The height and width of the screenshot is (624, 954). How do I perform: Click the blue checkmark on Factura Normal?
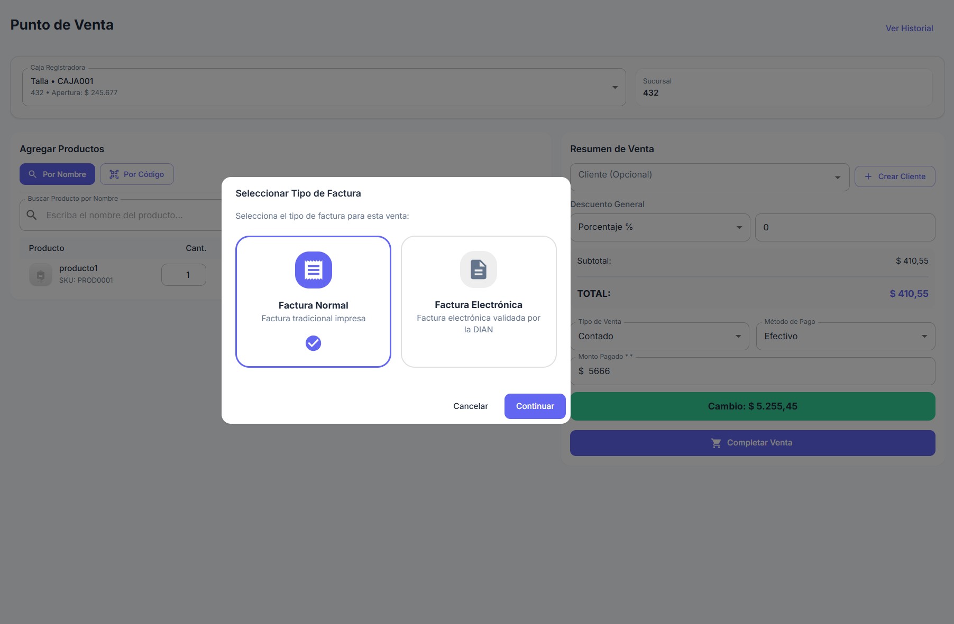pos(313,343)
